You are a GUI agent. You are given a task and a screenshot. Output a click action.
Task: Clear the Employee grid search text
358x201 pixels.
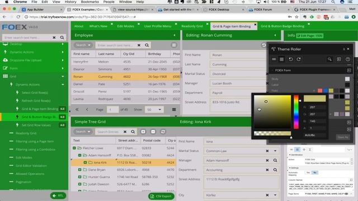point(139,45)
